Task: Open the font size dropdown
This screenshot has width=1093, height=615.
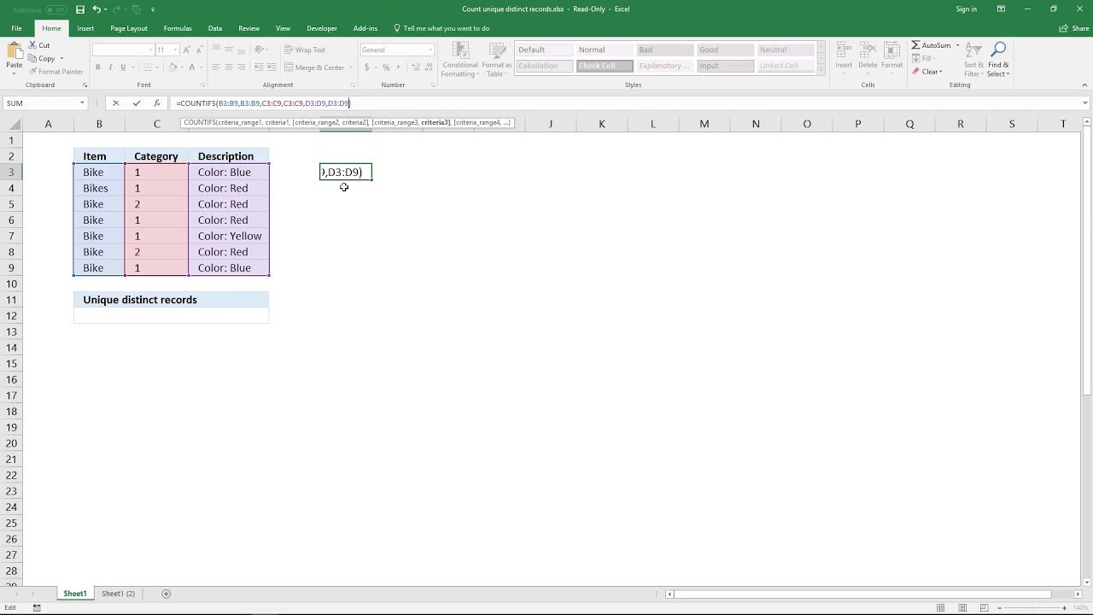Action: click(x=175, y=50)
